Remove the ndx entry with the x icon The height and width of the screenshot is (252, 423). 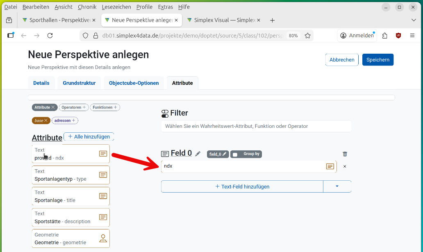344,166
